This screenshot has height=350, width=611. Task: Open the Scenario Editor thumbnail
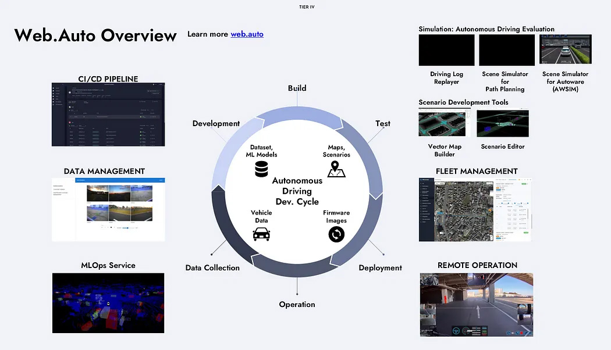pos(503,123)
